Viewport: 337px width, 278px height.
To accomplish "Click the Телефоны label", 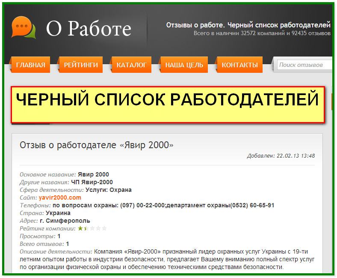I will (x=35, y=205).
